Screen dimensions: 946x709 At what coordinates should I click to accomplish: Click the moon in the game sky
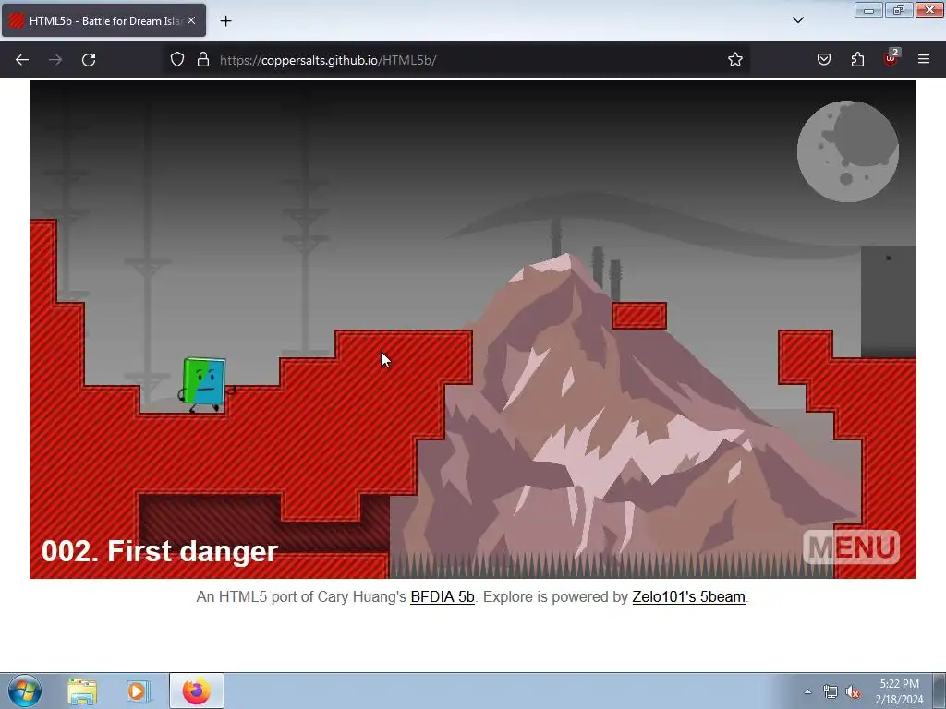click(848, 151)
